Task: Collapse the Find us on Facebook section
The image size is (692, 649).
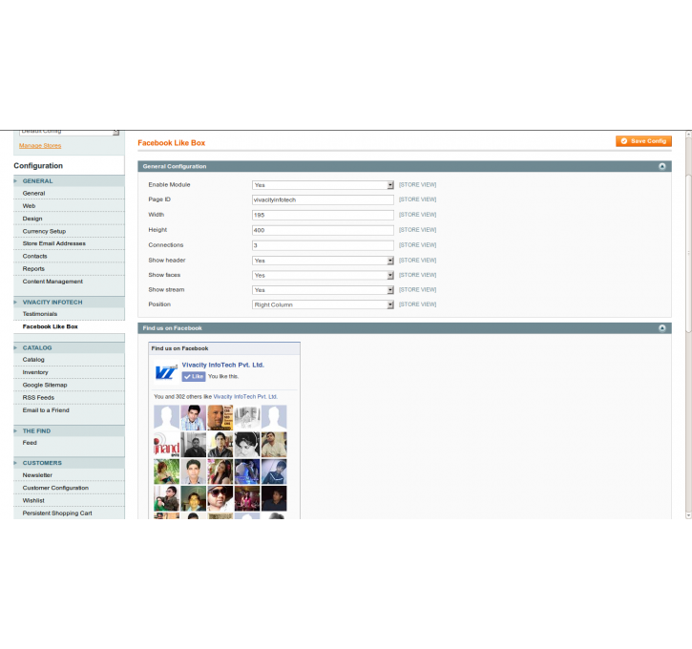Action: (662, 327)
